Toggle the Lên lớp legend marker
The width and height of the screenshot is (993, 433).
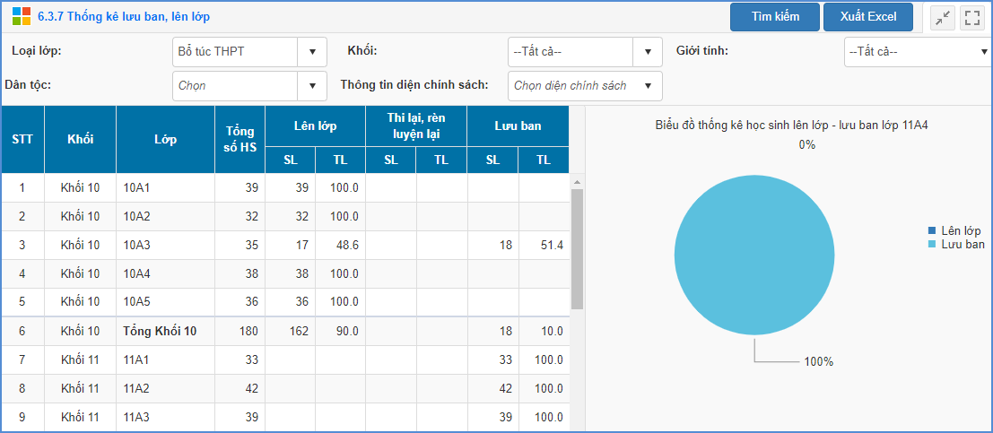point(932,231)
